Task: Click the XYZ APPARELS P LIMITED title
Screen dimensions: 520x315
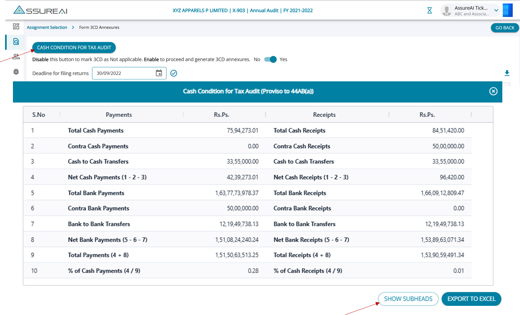Action: click(x=200, y=10)
